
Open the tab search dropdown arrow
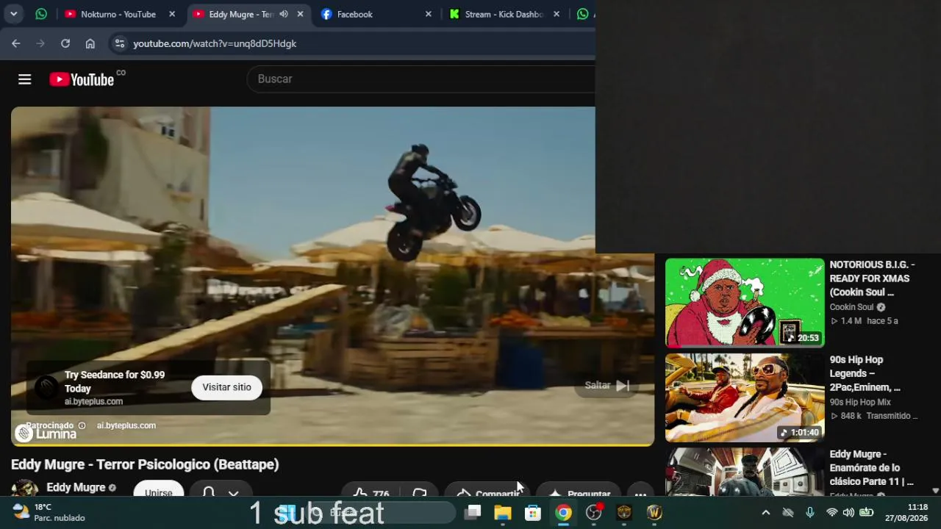13,14
